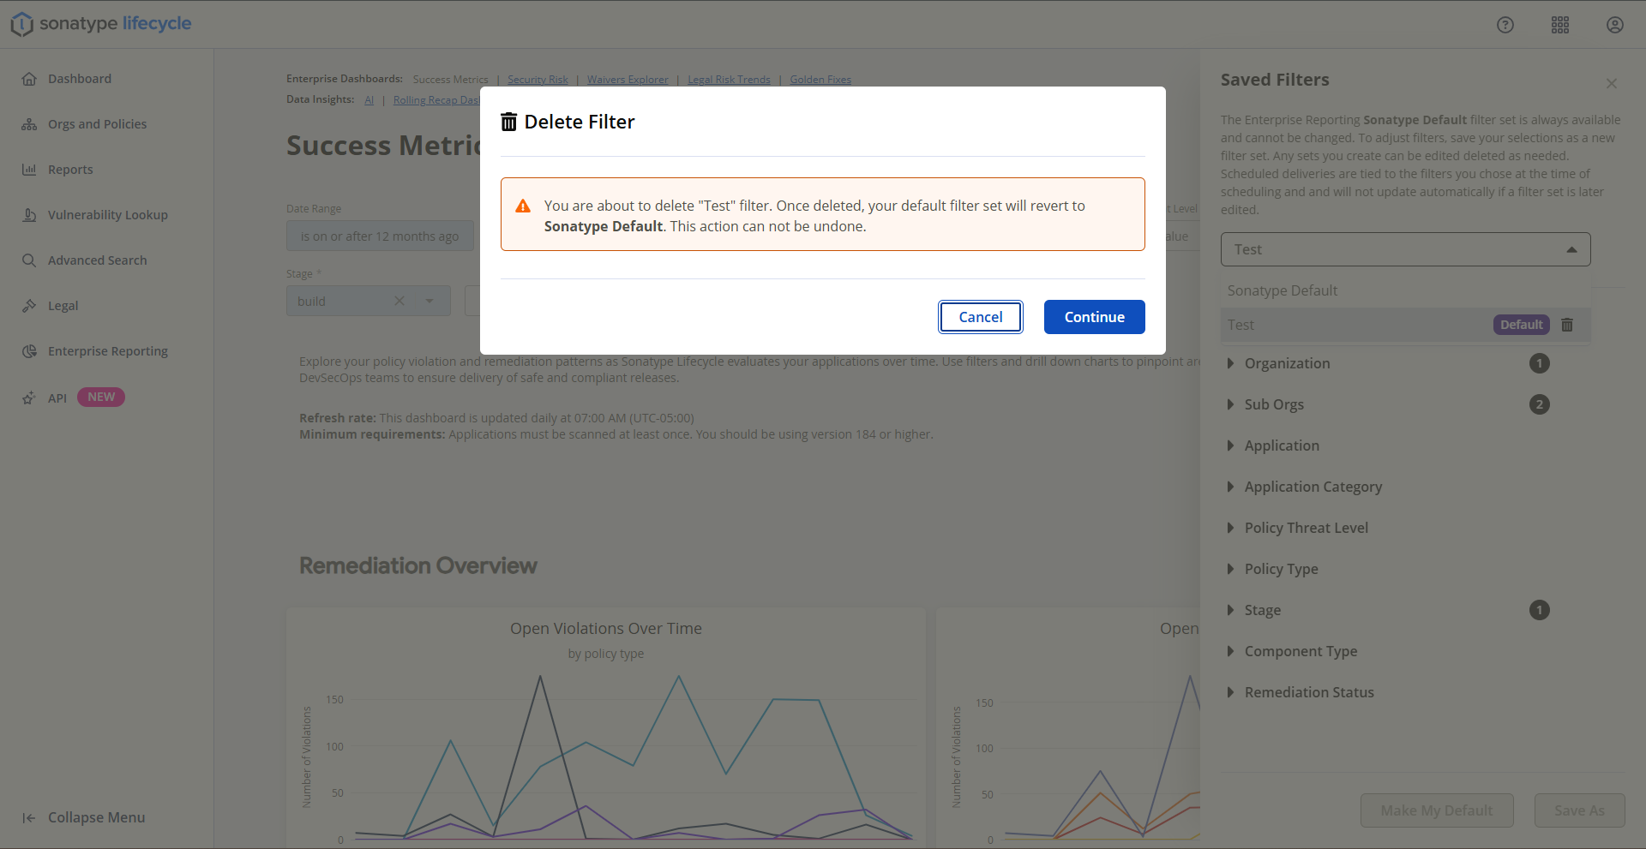Open the Stage dropdown arrow
The image size is (1646, 849).
click(430, 301)
